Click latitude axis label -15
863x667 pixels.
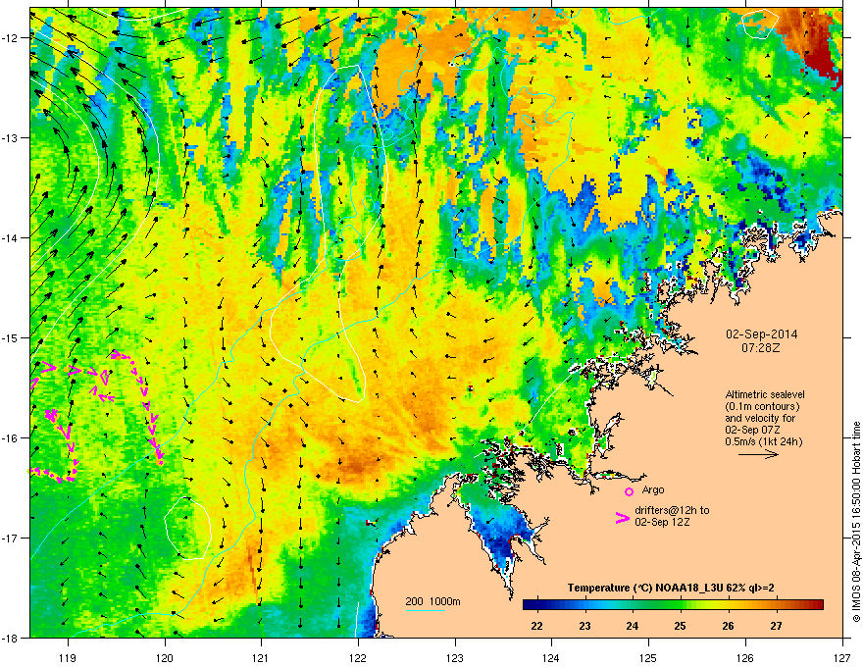(x=10, y=337)
